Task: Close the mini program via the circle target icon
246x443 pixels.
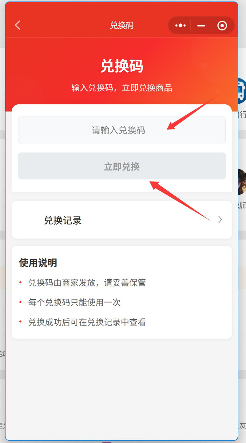Action: (x=222, y=26)
